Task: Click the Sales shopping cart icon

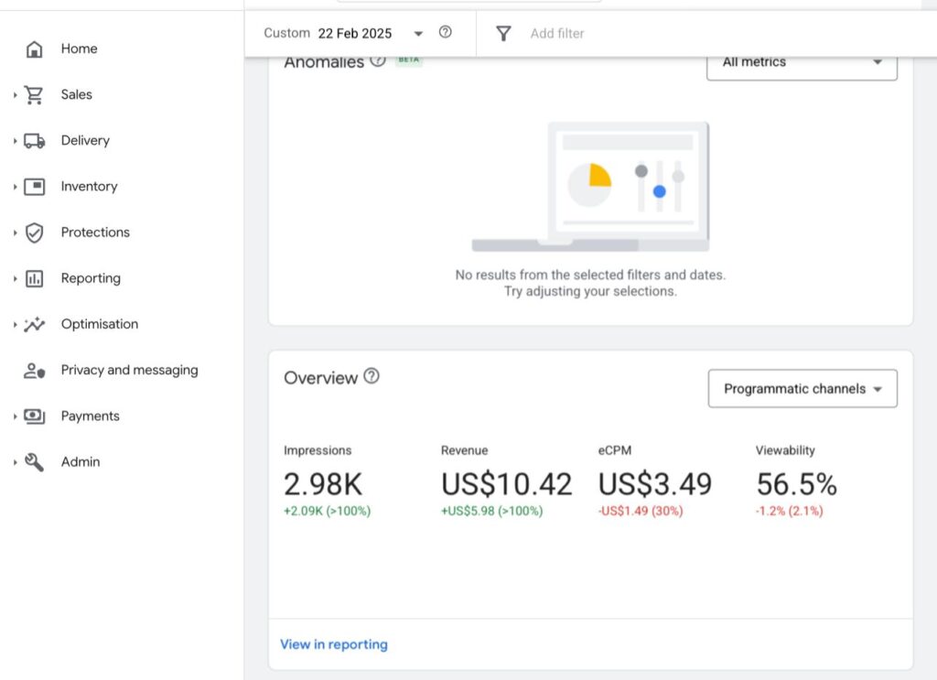Action: 35,95
